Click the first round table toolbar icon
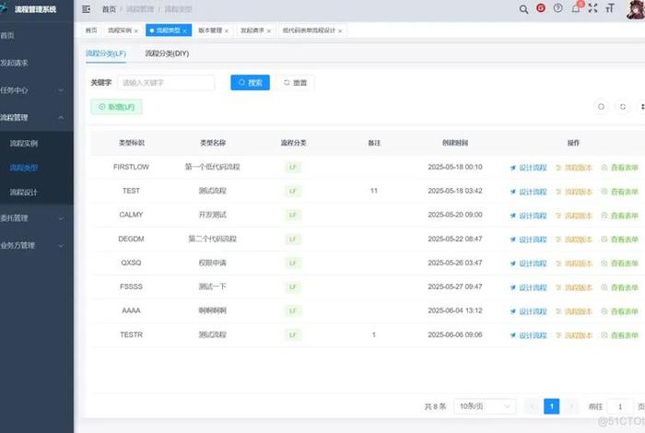Screen dimensions: 645x433 pyautogui.click(x=601, y=107)
